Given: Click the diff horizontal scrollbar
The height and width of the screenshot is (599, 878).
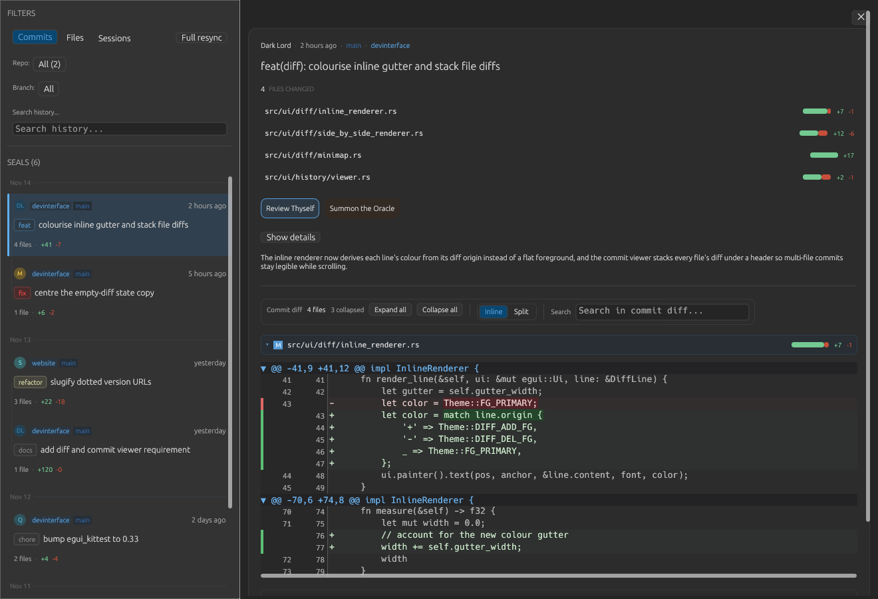Looking at the screenshot, I should tap(559, 576).
